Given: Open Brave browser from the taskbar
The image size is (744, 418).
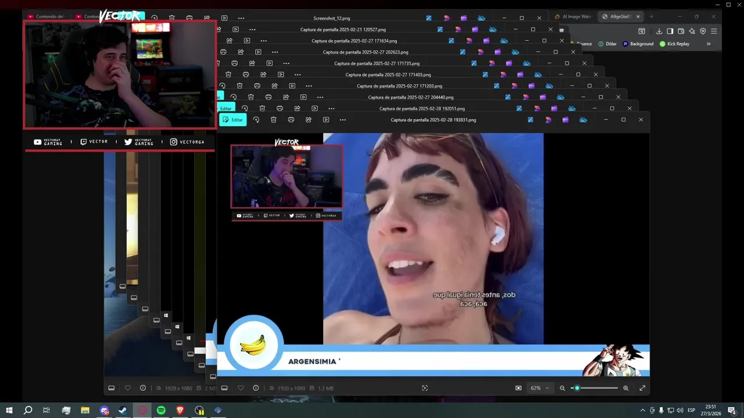Looking at the screenshot, I should (180, 410).
